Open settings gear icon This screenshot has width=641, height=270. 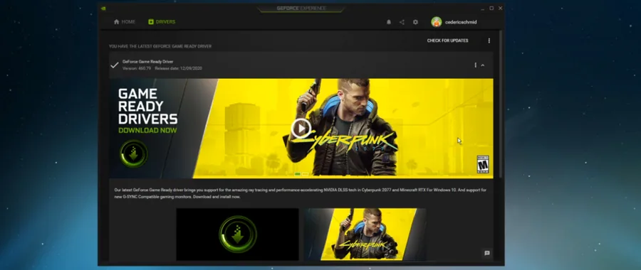pos(415,22)
